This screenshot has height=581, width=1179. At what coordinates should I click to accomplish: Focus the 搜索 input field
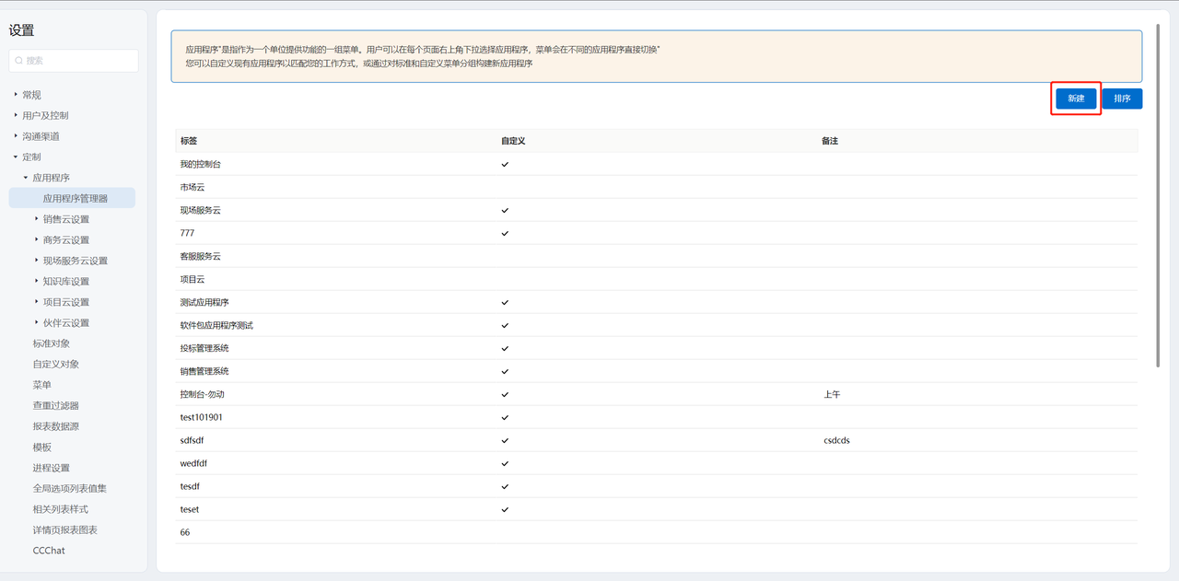tap(79, 61)
